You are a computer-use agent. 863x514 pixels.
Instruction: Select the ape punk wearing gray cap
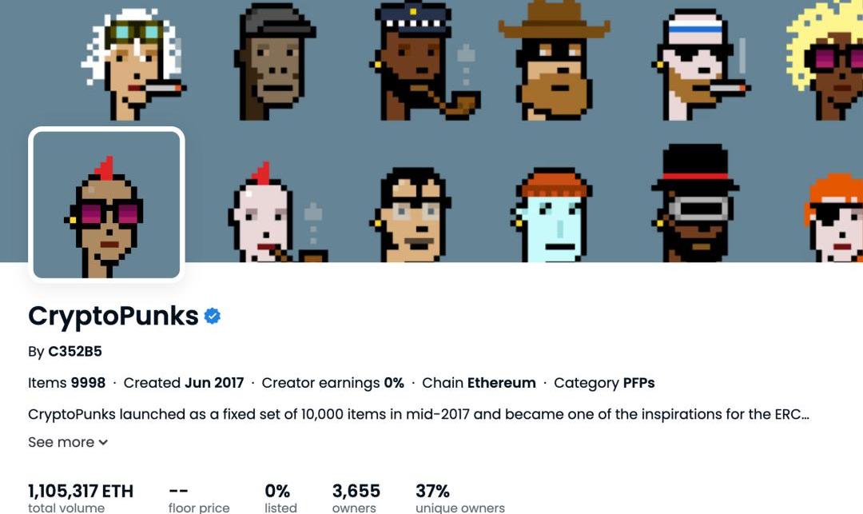pyautogui.click(x=273, y=62)
